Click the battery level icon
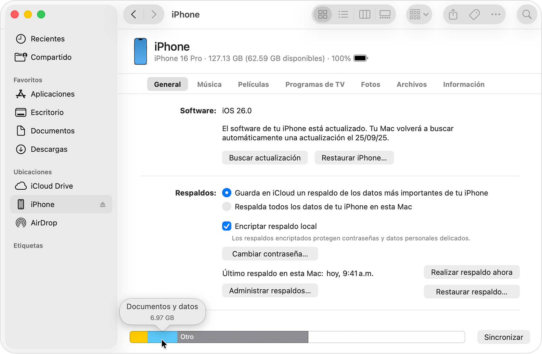Viewport: 542px width, 354px height. [361, 58]
